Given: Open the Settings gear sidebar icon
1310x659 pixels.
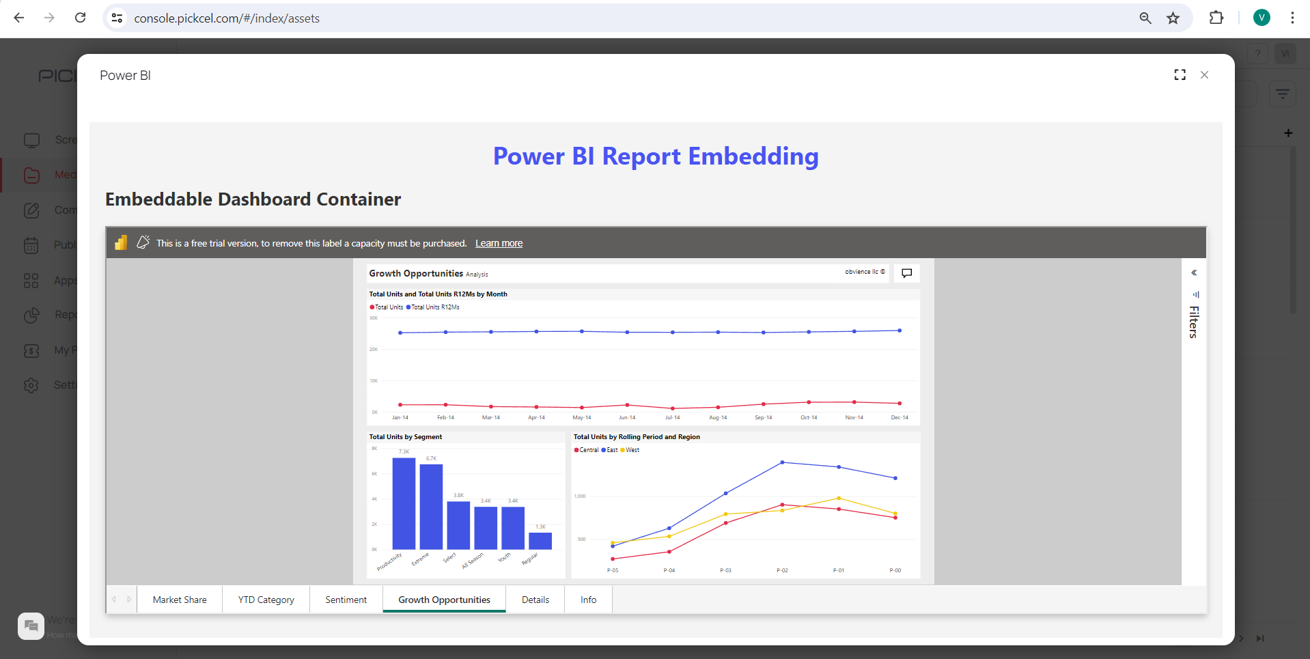Looking at the screenshot, I should (31, 385).
